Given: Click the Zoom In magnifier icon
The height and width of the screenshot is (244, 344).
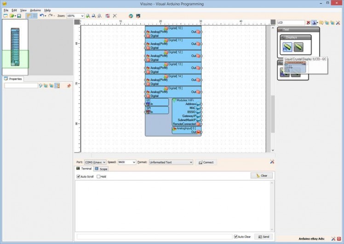Looking at the screenshot, I should click(88, 16).
